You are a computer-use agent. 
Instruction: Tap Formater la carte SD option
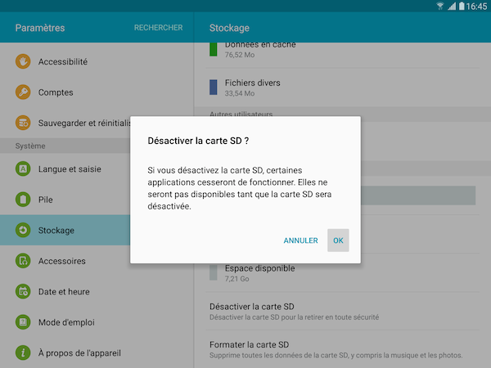[x=343, y=349]
